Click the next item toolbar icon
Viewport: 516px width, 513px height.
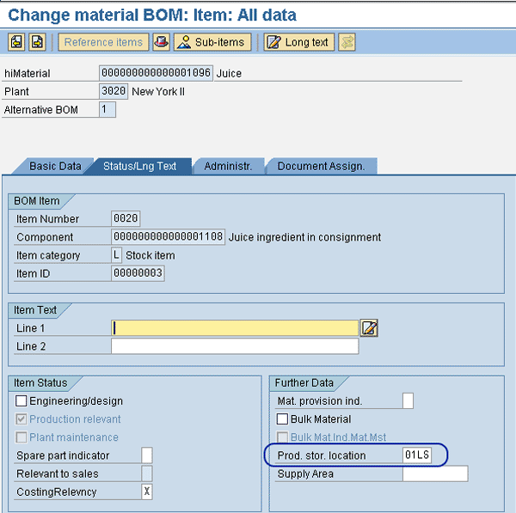tap(37, 42)
